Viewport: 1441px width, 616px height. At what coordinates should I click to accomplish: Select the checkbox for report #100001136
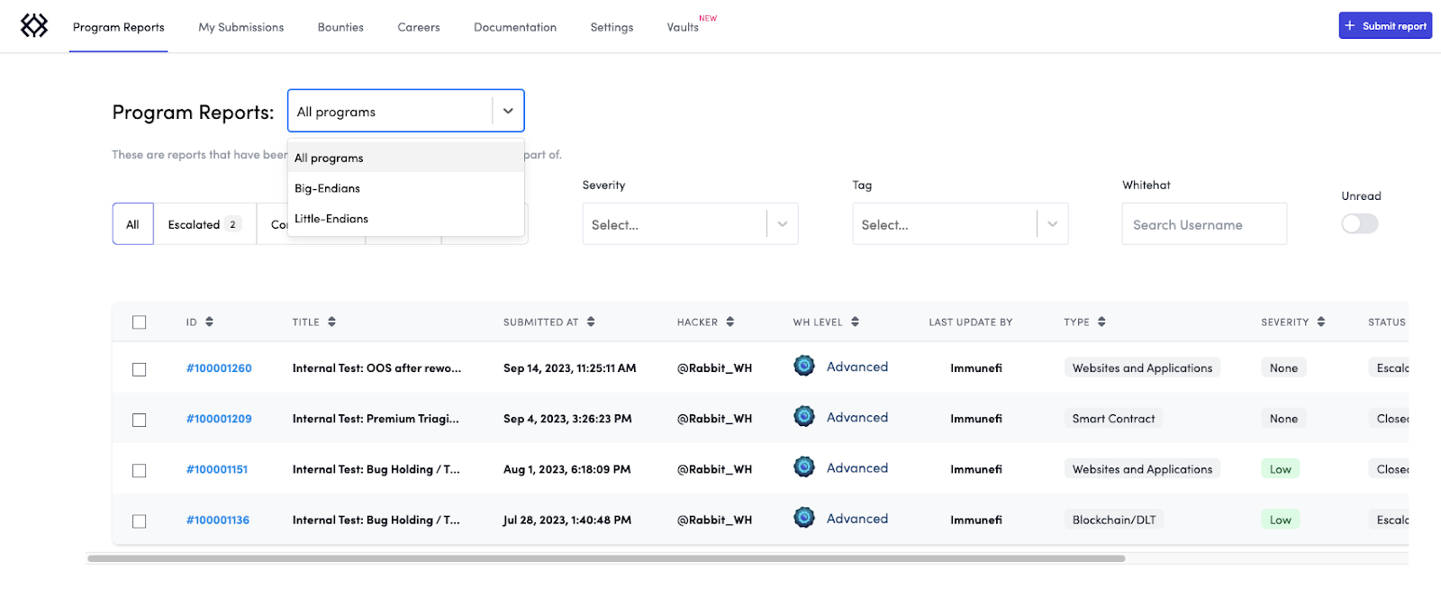coord(139,521)
